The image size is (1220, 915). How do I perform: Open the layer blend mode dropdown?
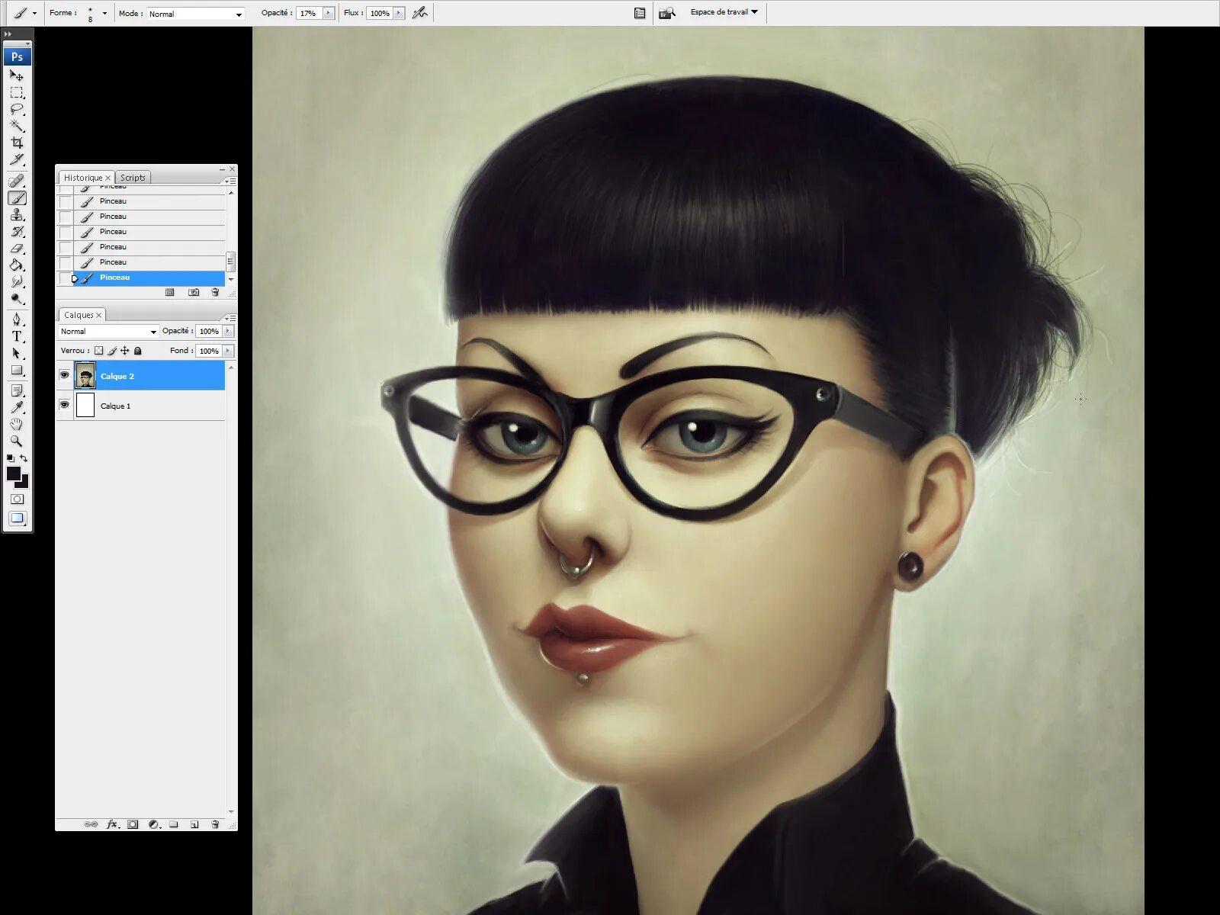pos(108,332)
